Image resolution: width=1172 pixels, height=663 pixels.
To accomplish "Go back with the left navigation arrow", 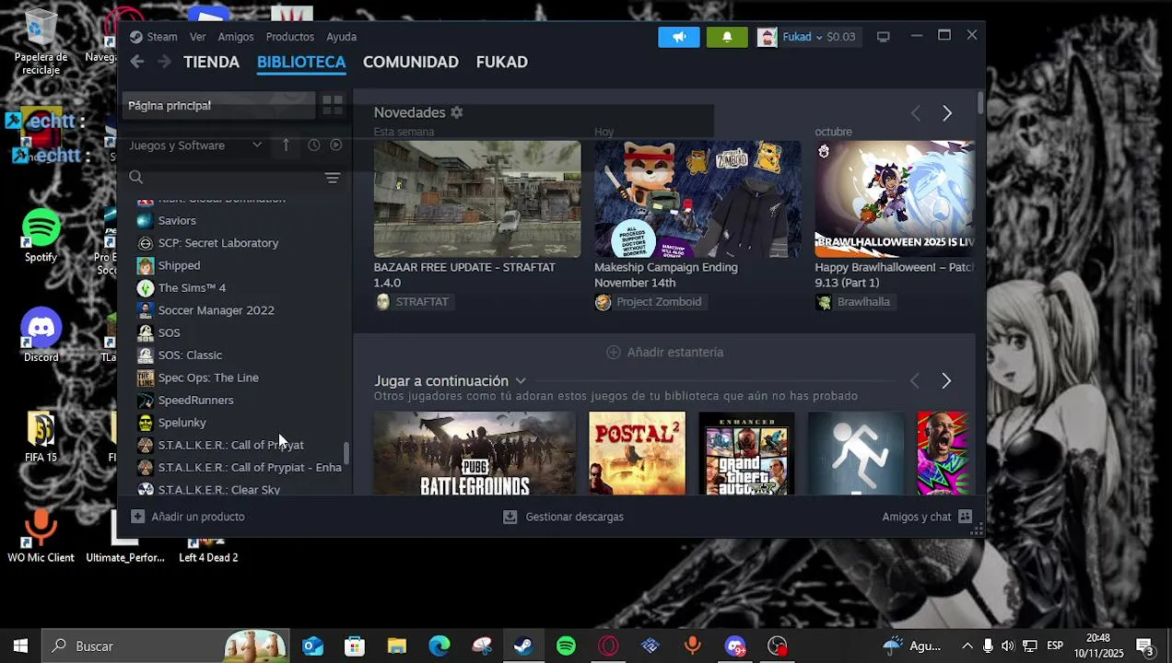I will pyautogui.click(x=137, y=62).
